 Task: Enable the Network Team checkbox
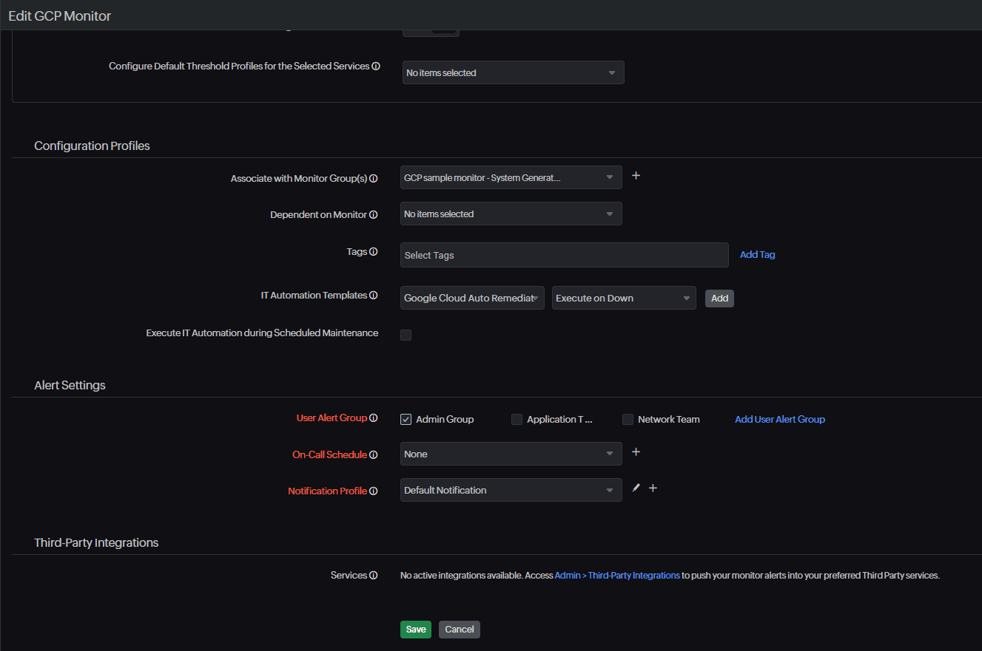(x=628, y=420)
